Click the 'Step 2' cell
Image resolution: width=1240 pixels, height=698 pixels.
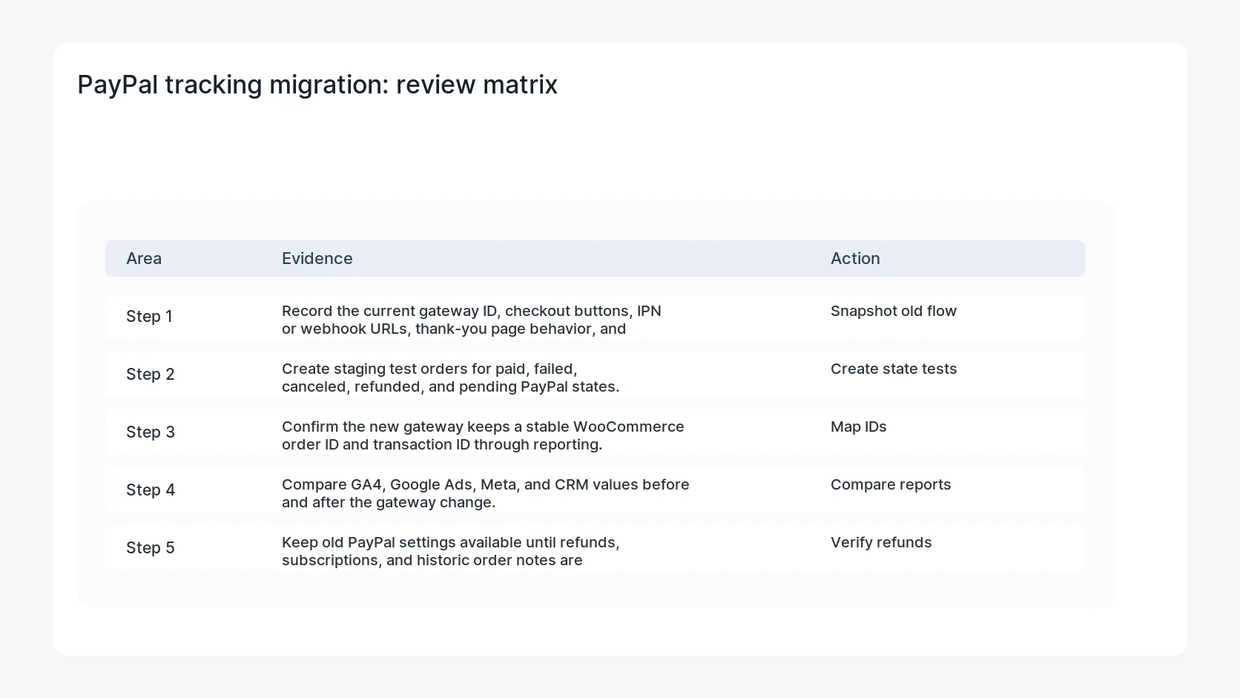(151, 374)
